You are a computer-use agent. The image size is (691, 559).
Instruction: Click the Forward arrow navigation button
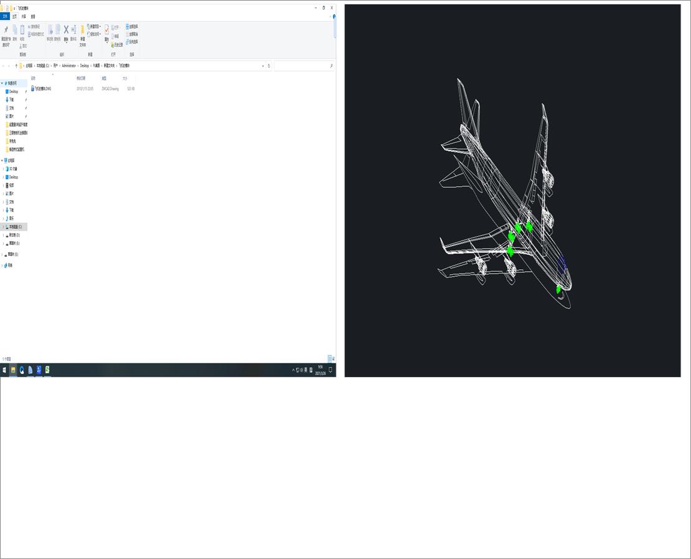(9, 65)
